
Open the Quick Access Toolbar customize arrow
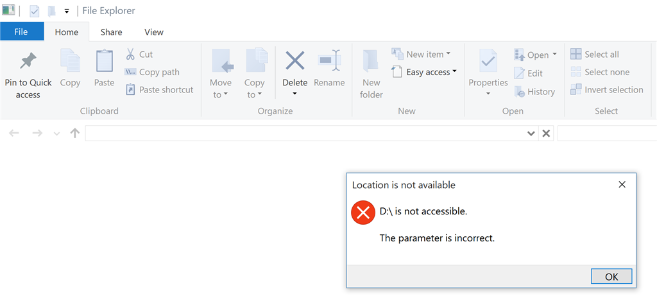[x=67, y=11]
